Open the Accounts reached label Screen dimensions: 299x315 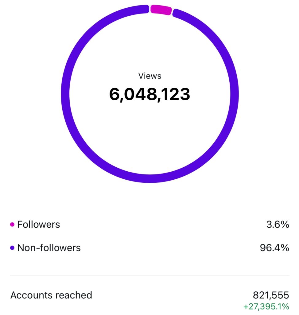tap(51, 295)
